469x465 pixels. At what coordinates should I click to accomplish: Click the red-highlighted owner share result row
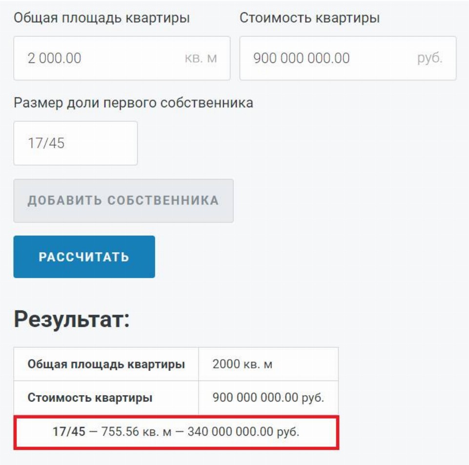176,432
